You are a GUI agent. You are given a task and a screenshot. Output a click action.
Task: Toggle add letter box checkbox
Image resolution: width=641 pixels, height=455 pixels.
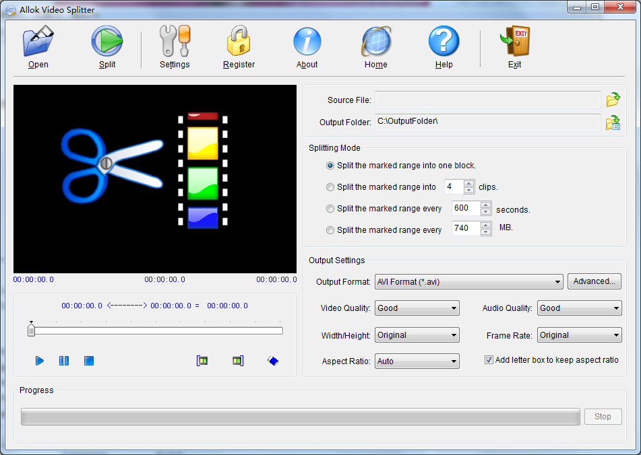tap(489, 360)
